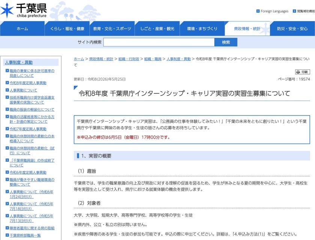Screen dimensions: 315x240
Task: Open sidebar heading 人事制度・異動
Action: 19,62
